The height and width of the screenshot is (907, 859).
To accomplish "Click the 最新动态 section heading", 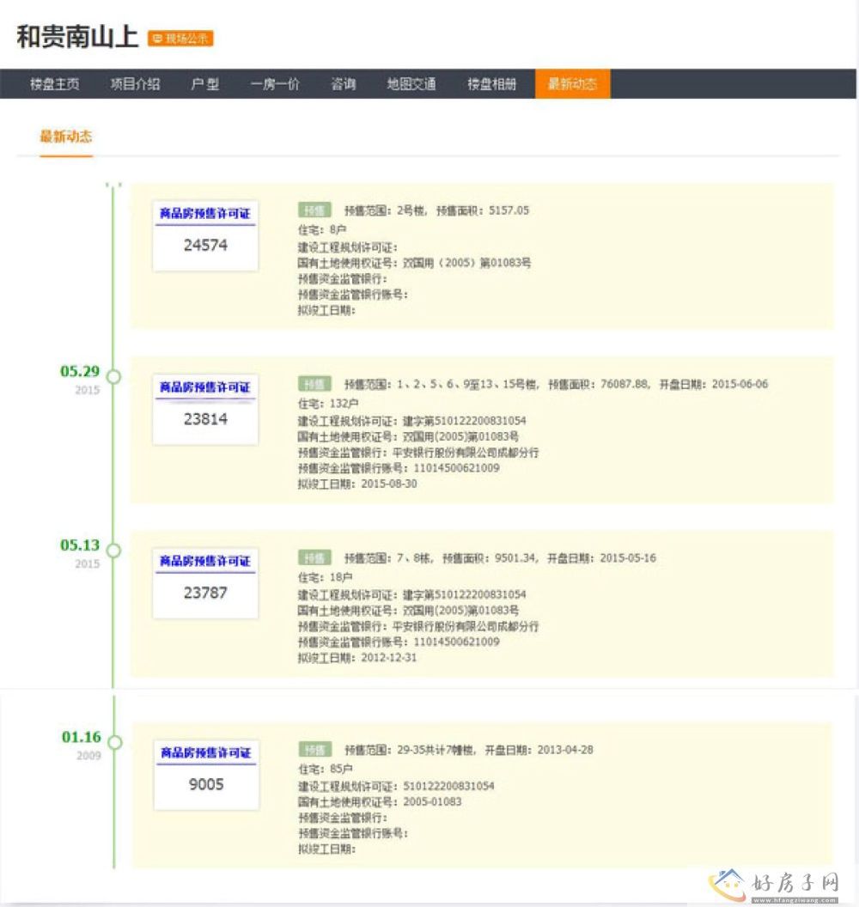I will 66,137.
